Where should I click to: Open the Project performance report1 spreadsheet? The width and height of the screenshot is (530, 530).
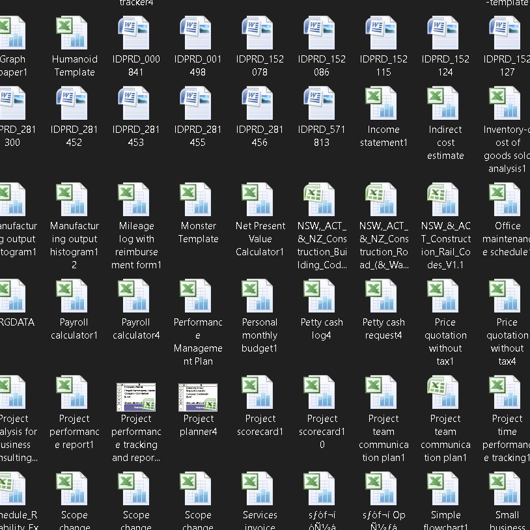(74, 393)
